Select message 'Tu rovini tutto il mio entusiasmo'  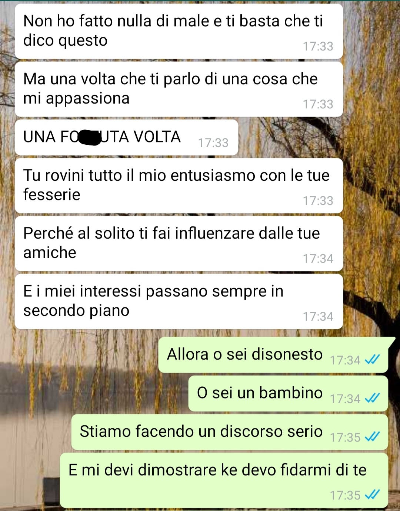click(x=179, y=186)
